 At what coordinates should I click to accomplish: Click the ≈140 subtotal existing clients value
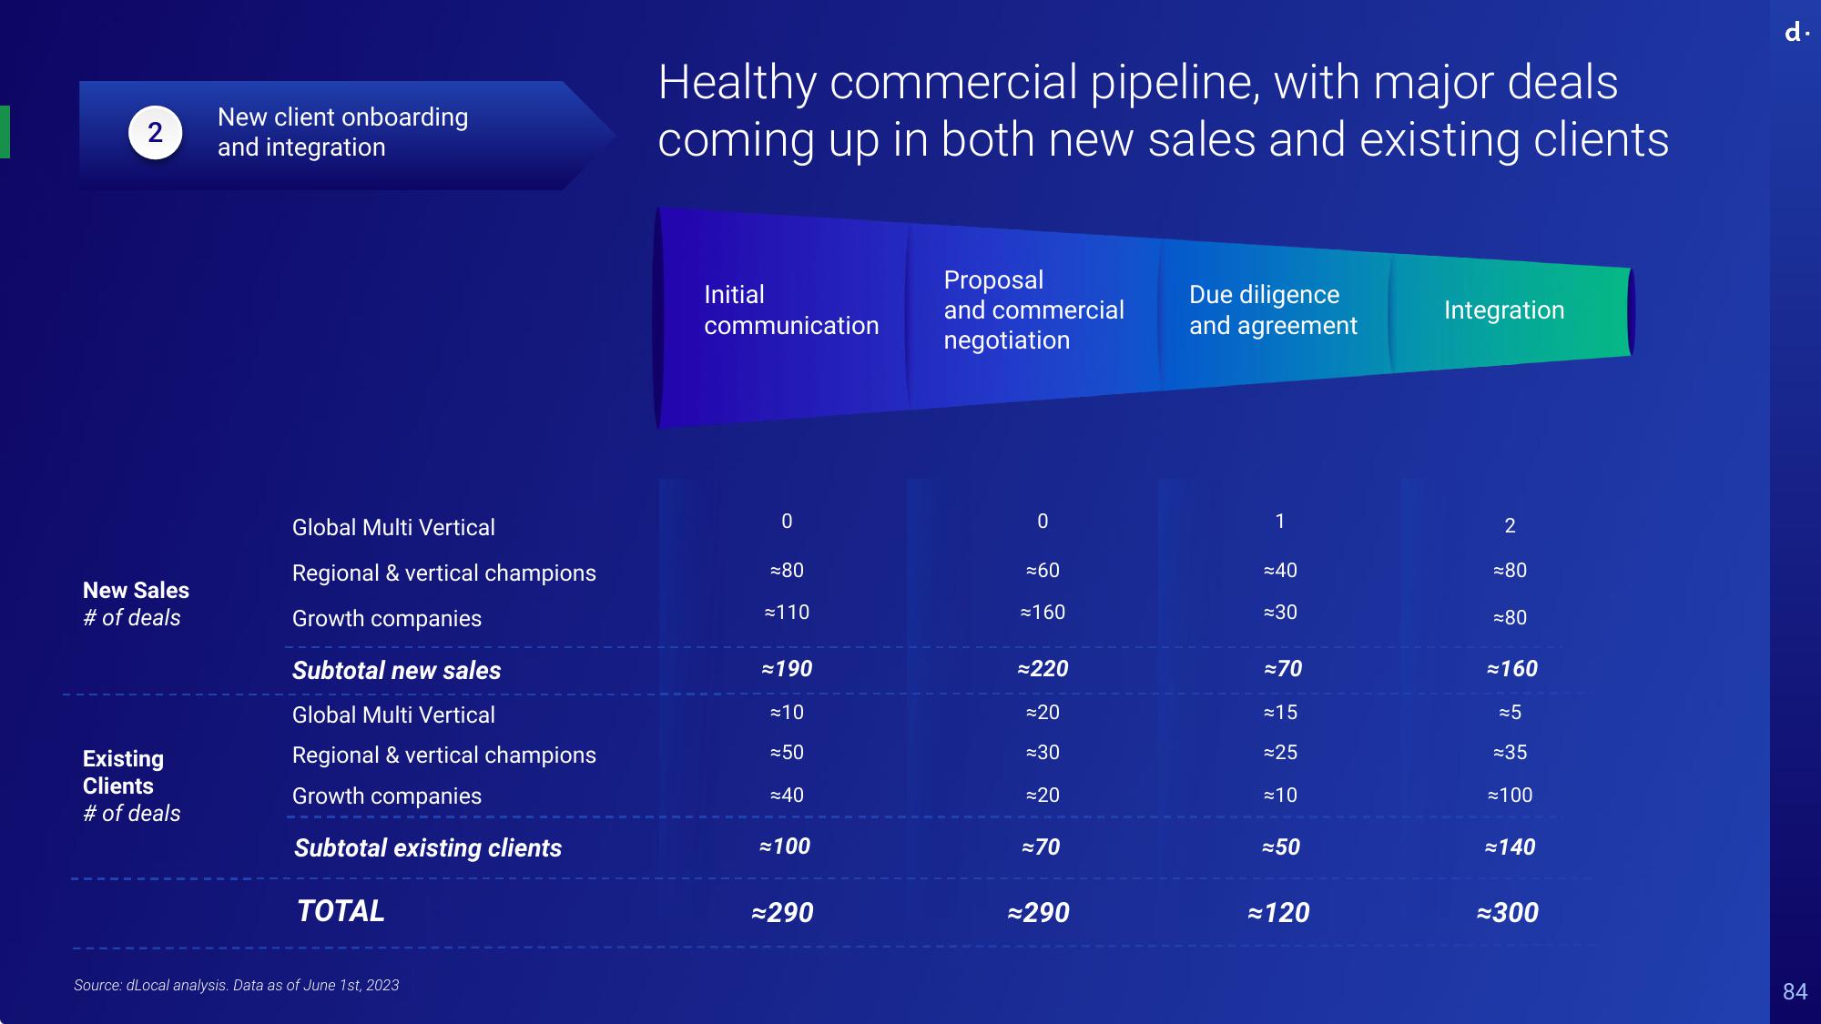coord(1510,847)
